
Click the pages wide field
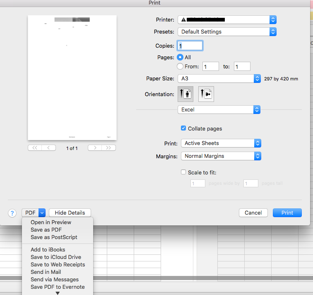click(198, 183)
